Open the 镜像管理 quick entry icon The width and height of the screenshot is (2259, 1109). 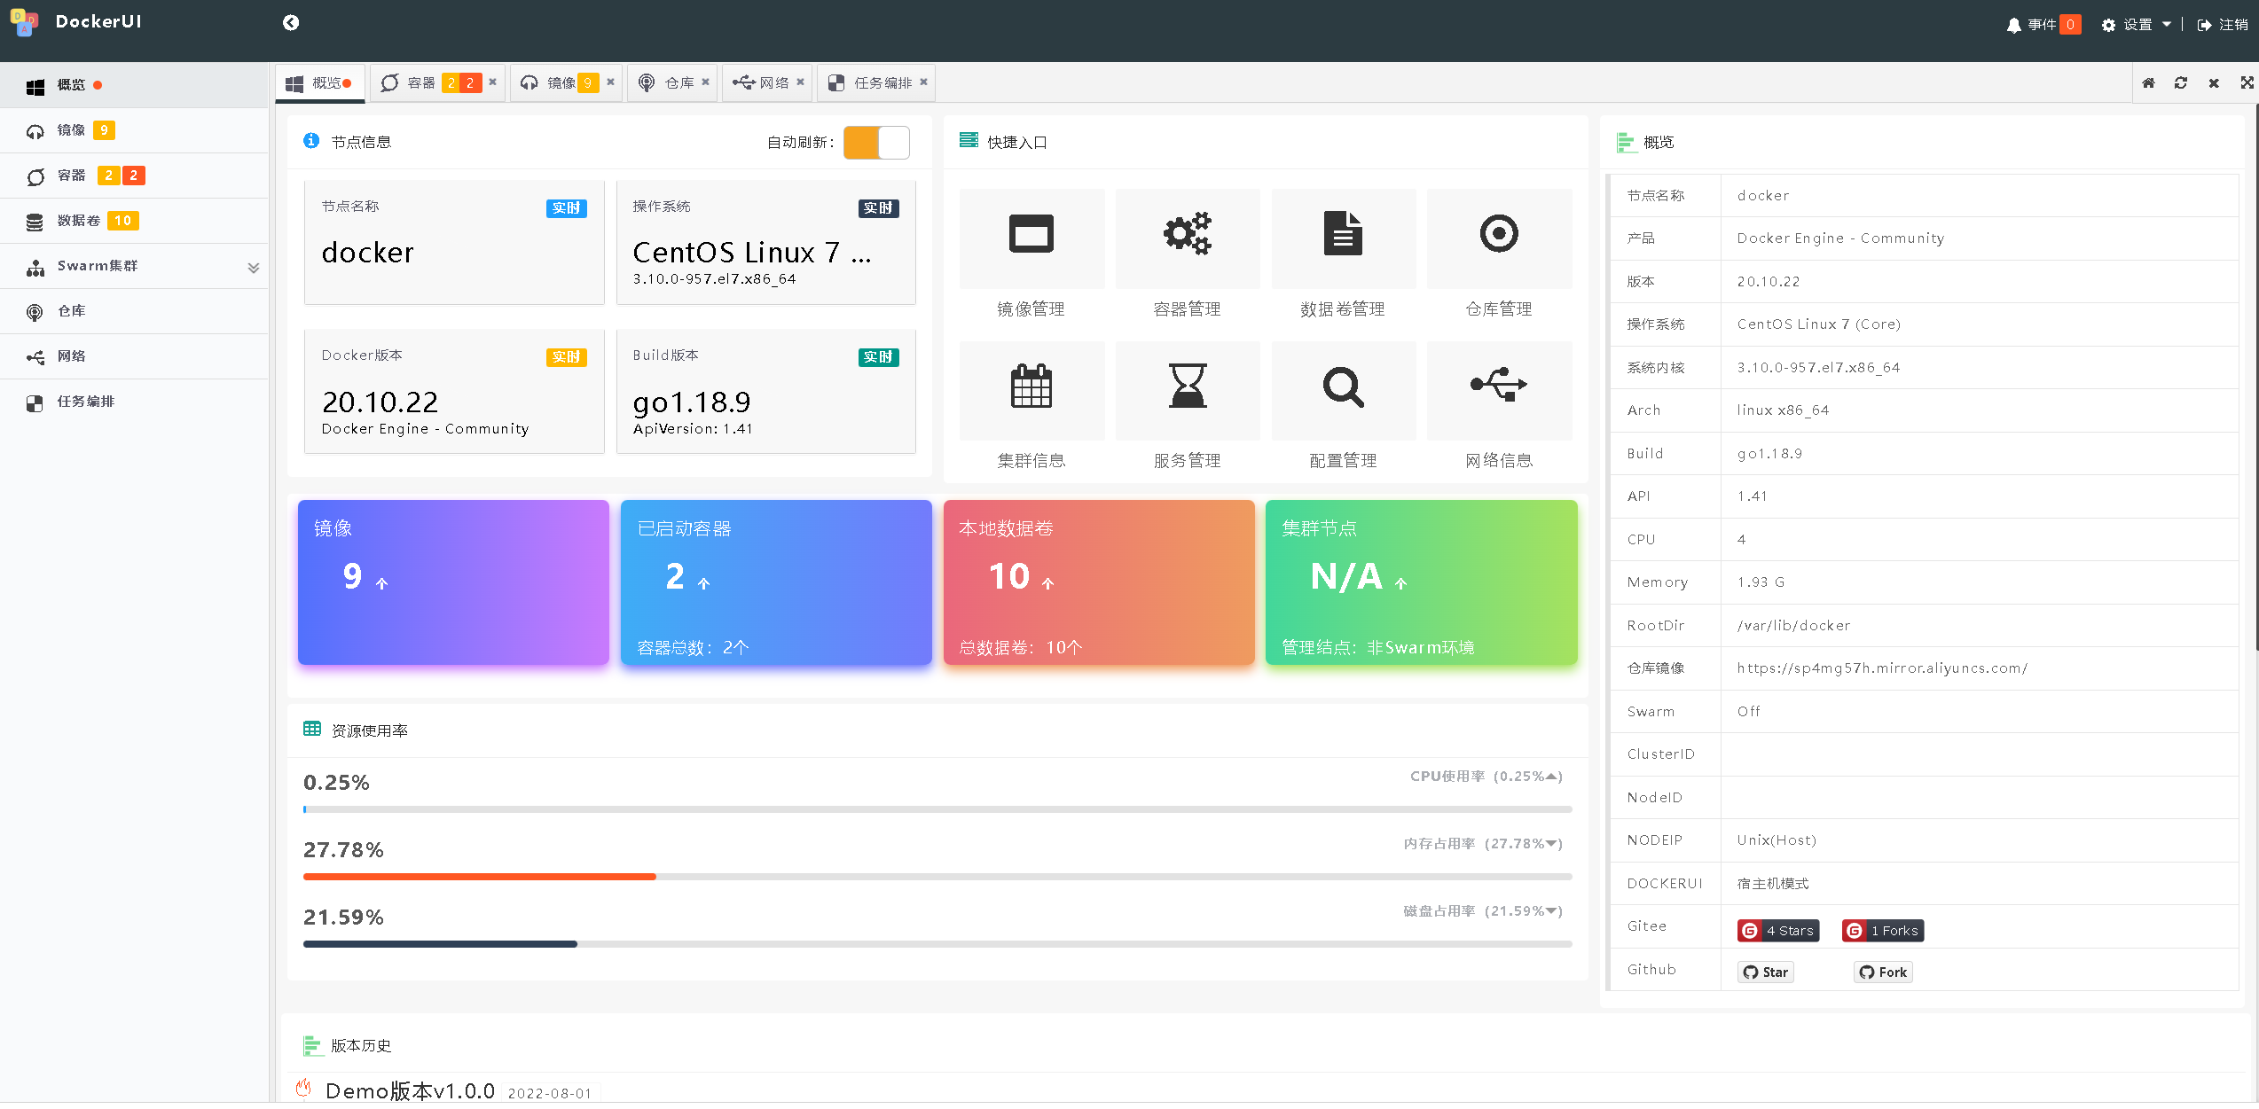[1031, 235]
